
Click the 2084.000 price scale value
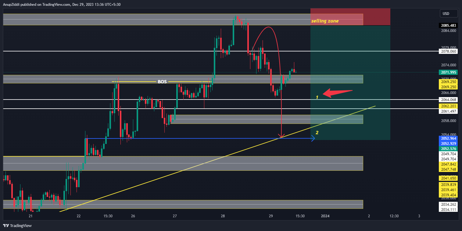tap(449, 30)
